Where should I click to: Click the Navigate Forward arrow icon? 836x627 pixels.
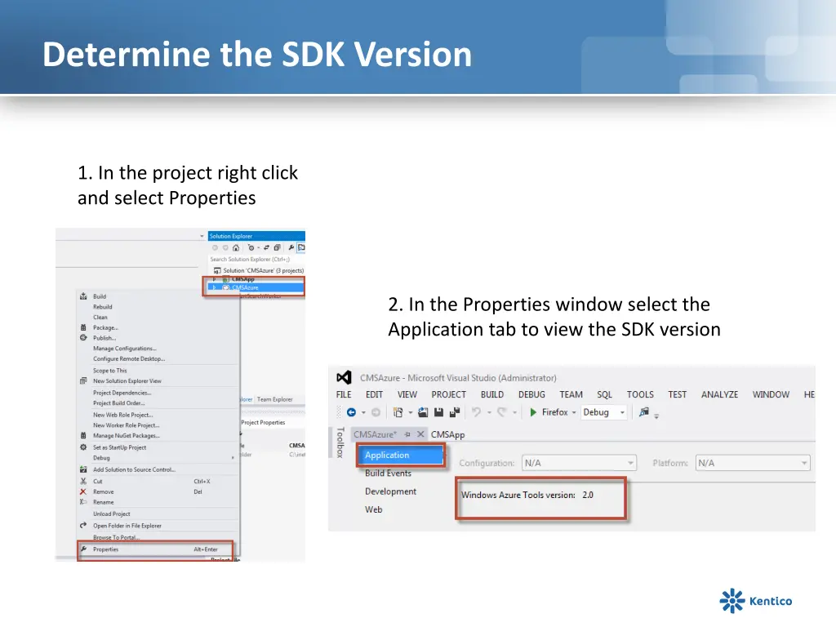(376, 412)
